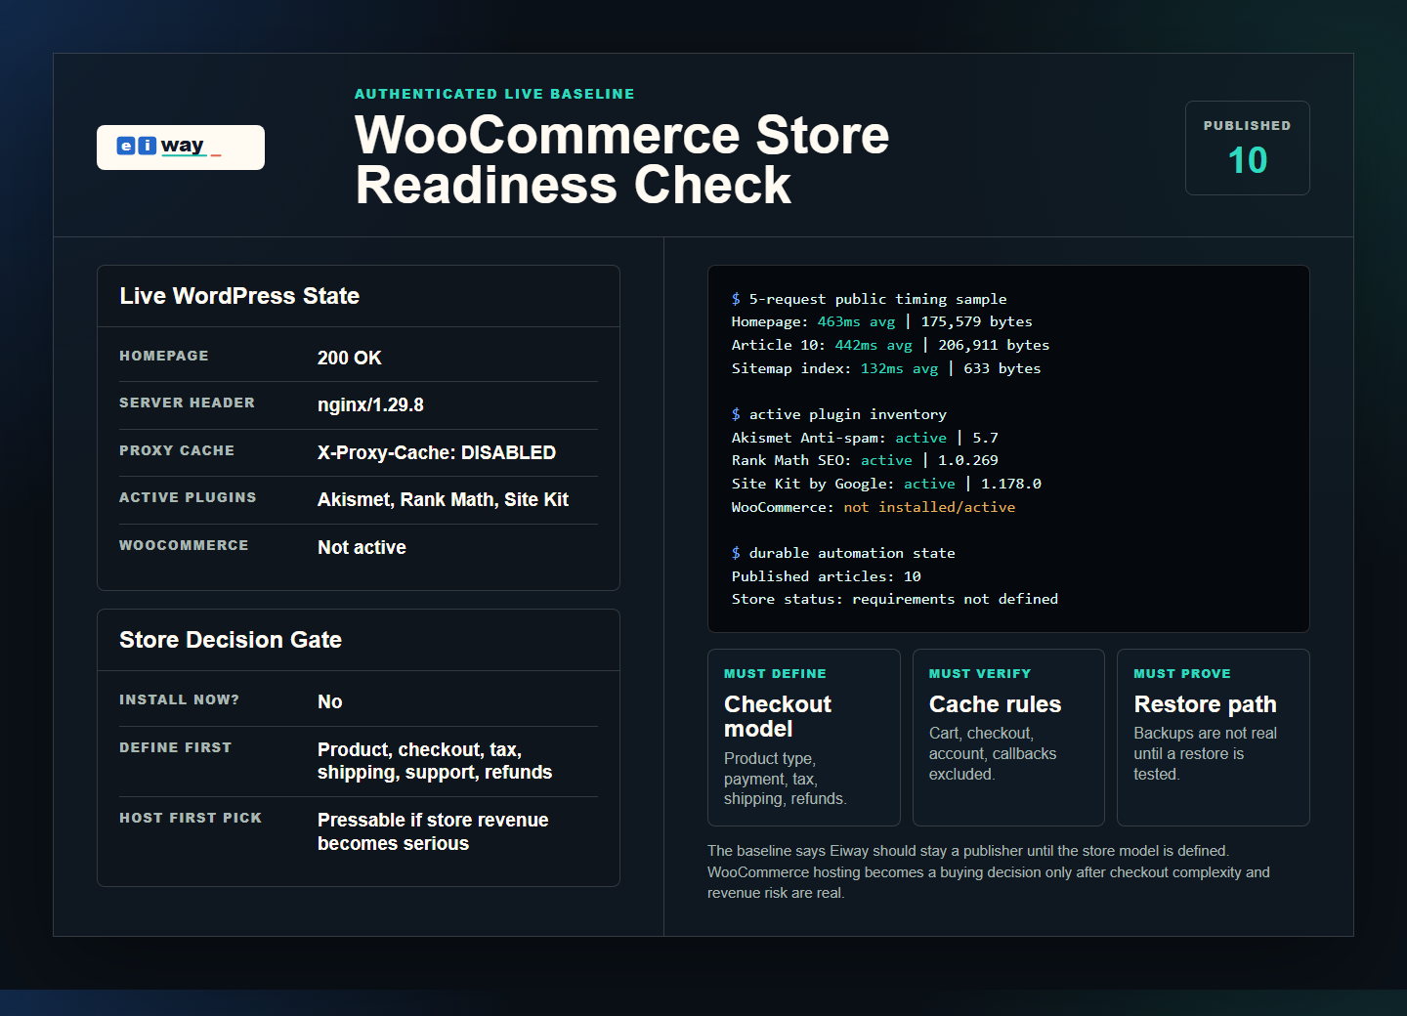Click the SERVER HEADER row label

187,402
